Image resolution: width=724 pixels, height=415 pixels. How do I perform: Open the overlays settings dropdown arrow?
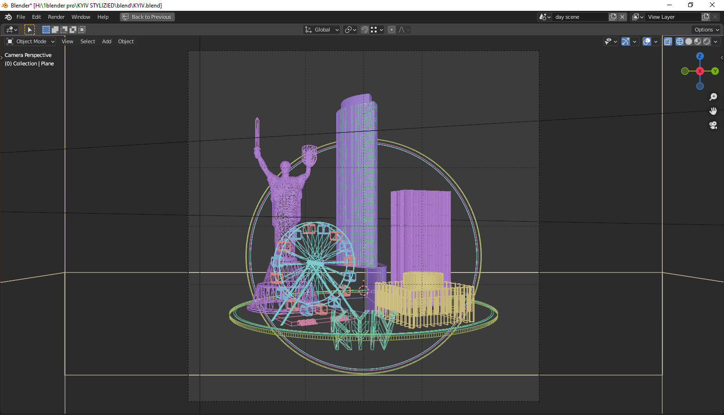[656, 41]
